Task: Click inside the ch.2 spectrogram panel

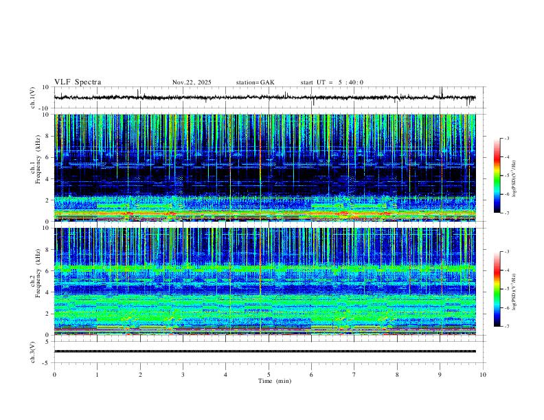Action: [x=264, y=281]
